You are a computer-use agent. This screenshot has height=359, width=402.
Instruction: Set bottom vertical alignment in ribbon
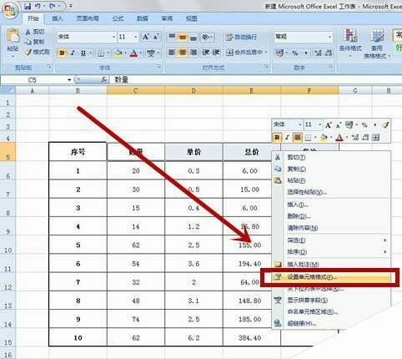tap(193, 37)
